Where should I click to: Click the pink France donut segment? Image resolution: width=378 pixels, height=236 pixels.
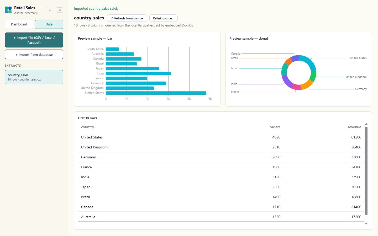click(x=296, y=87)
